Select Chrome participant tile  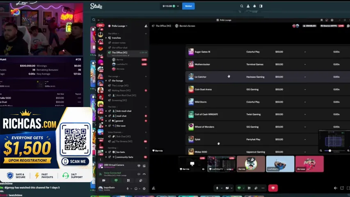point(309,164)
